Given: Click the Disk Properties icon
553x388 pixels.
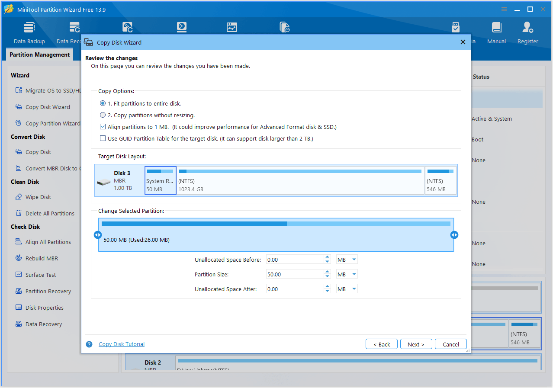Looking at the screenshot, I should [x=19, y=308].
